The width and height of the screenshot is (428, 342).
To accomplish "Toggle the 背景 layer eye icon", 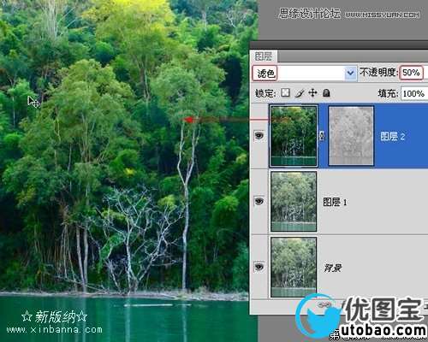I will (259, 267).
